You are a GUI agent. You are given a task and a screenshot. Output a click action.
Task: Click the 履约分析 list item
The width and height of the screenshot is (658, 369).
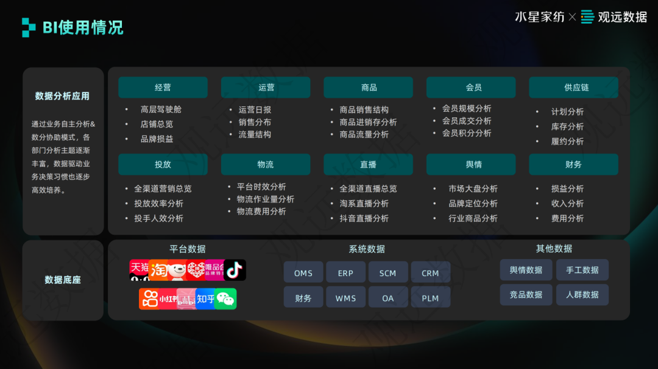567,141
